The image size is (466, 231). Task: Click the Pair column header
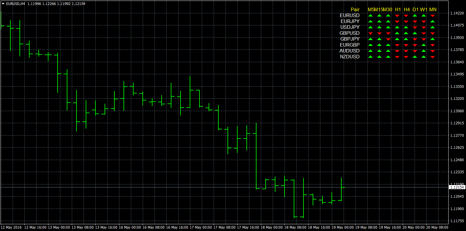point(355,9)
